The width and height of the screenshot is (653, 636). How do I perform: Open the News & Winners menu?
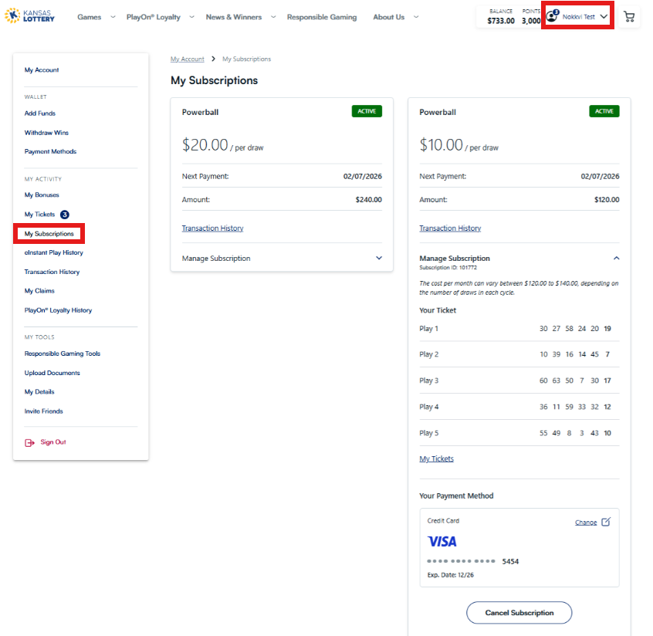234,17
